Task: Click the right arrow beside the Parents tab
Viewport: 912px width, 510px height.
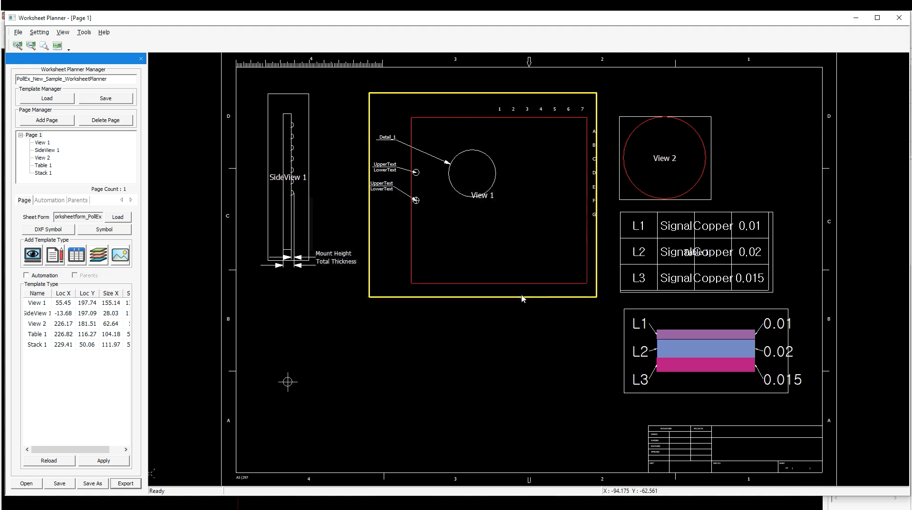Action: coord(131,200)
